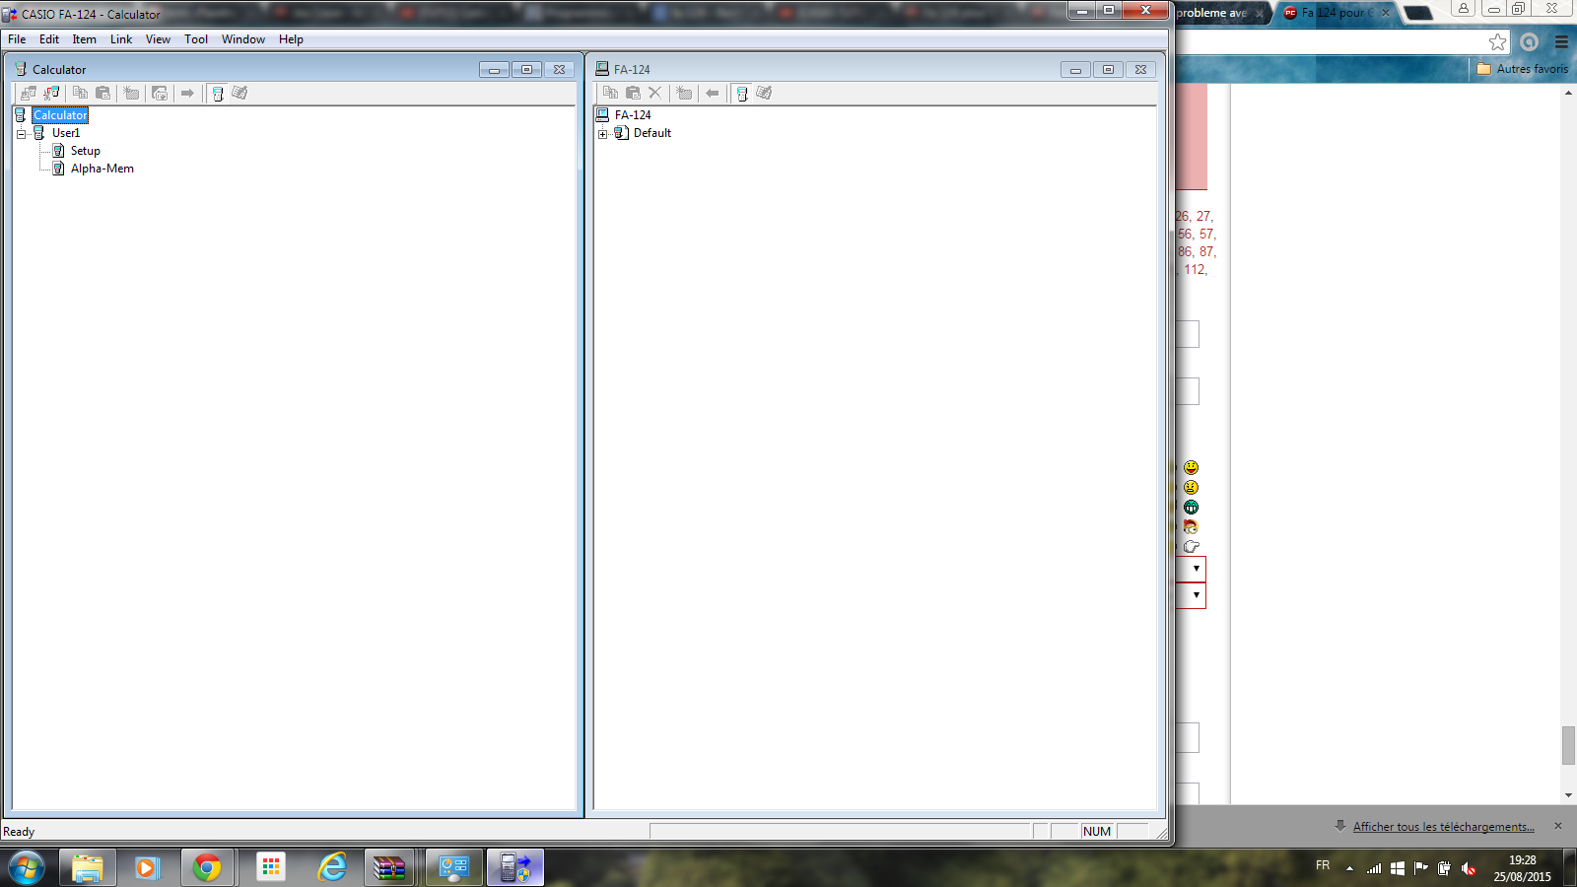Click the Connect icon in Calculator toolbar

click(x=29, y=93)
